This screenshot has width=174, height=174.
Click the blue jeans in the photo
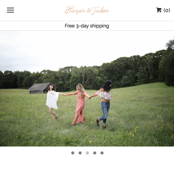click(105, 112)
